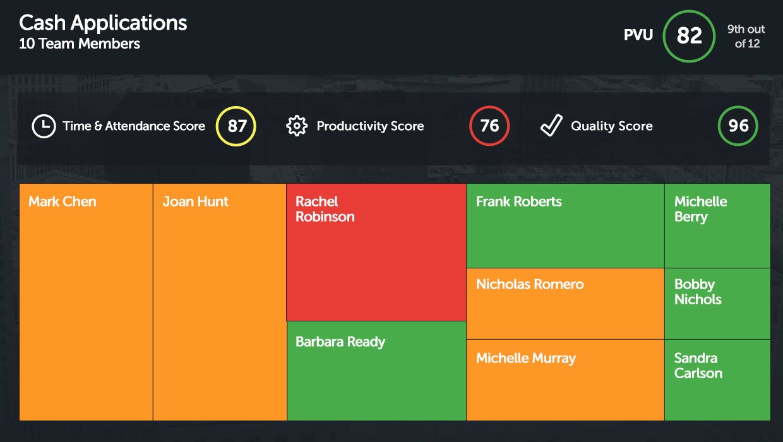
Task: Click the red Productivity score 76 circle
Action: point(489,126)
